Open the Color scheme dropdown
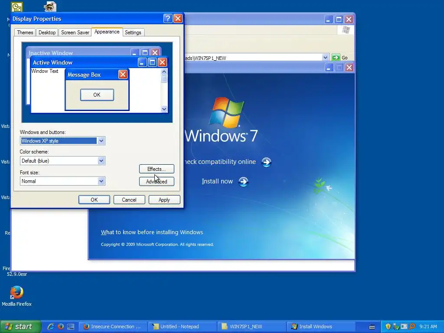444x333 pixels. click(x=101, y=161)
